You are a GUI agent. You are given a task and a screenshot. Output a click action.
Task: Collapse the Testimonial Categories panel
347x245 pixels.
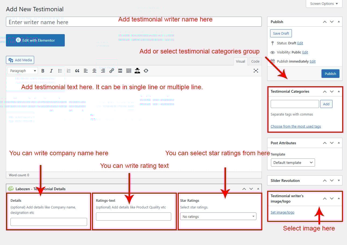pyautogui.click(x=339, y=91)
